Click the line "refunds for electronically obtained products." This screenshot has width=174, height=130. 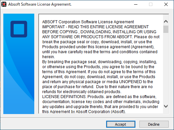click(x=82, y=92)
